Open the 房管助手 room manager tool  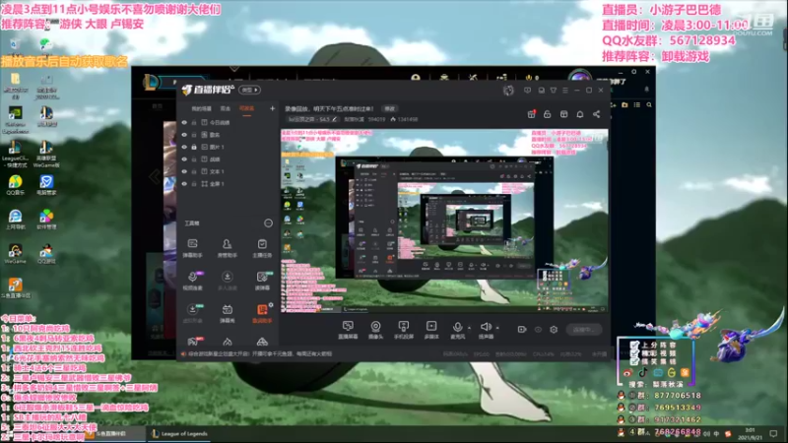(228, 248)
